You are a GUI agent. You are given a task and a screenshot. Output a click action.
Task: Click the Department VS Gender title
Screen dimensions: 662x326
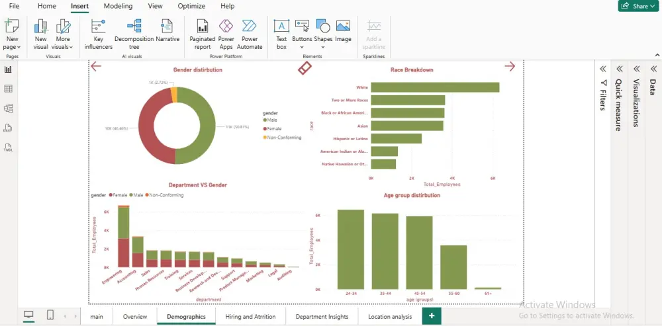[x=197, y=184]
